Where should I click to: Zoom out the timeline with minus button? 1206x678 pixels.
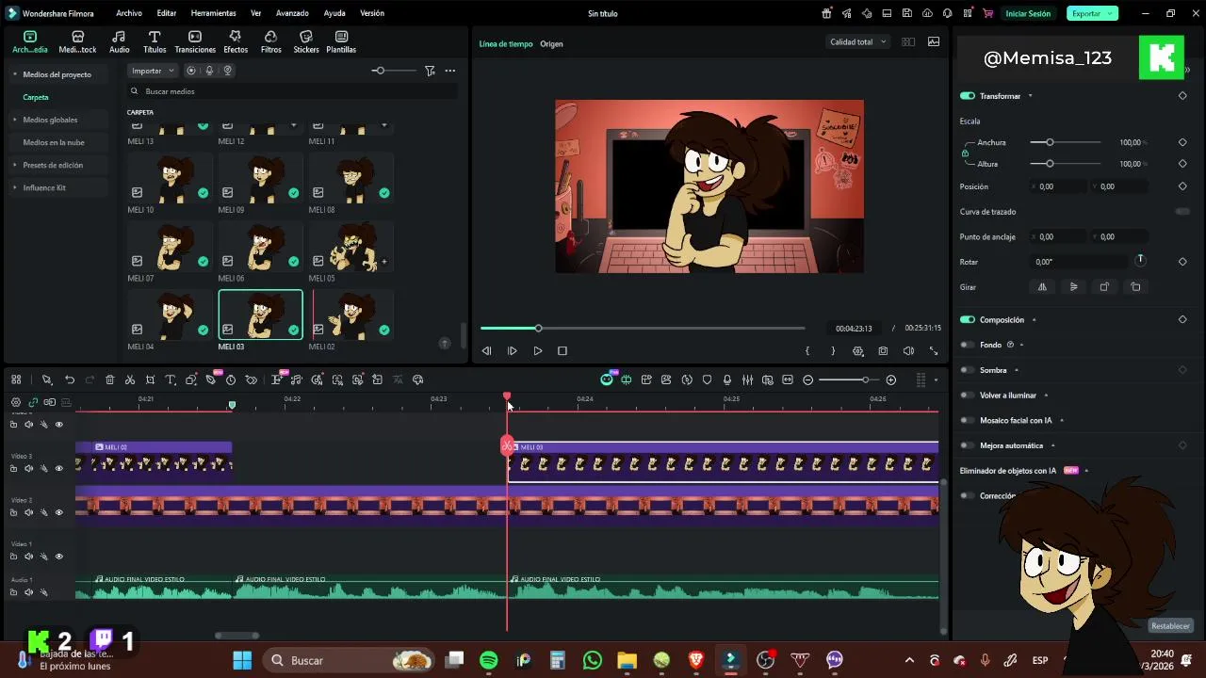[807, 379]
